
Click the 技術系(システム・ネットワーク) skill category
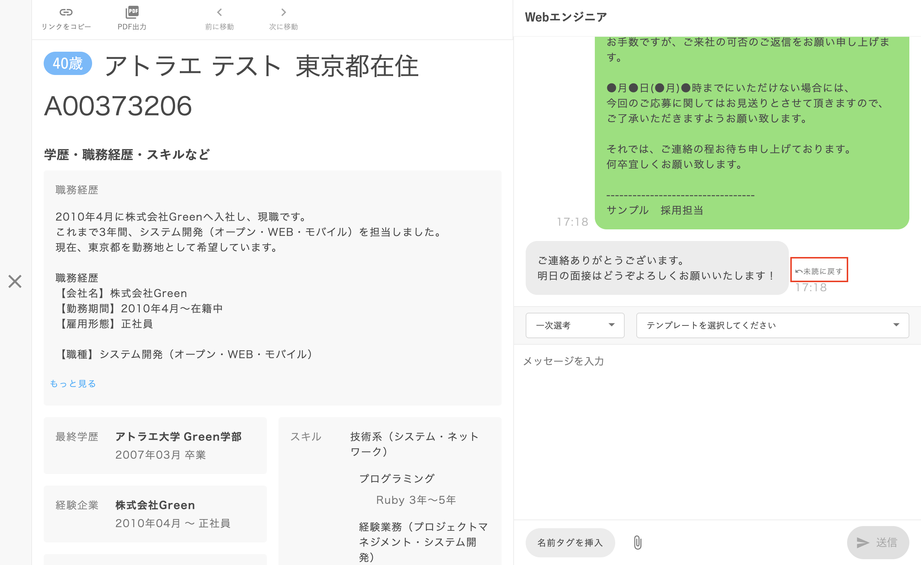(415, 443)
